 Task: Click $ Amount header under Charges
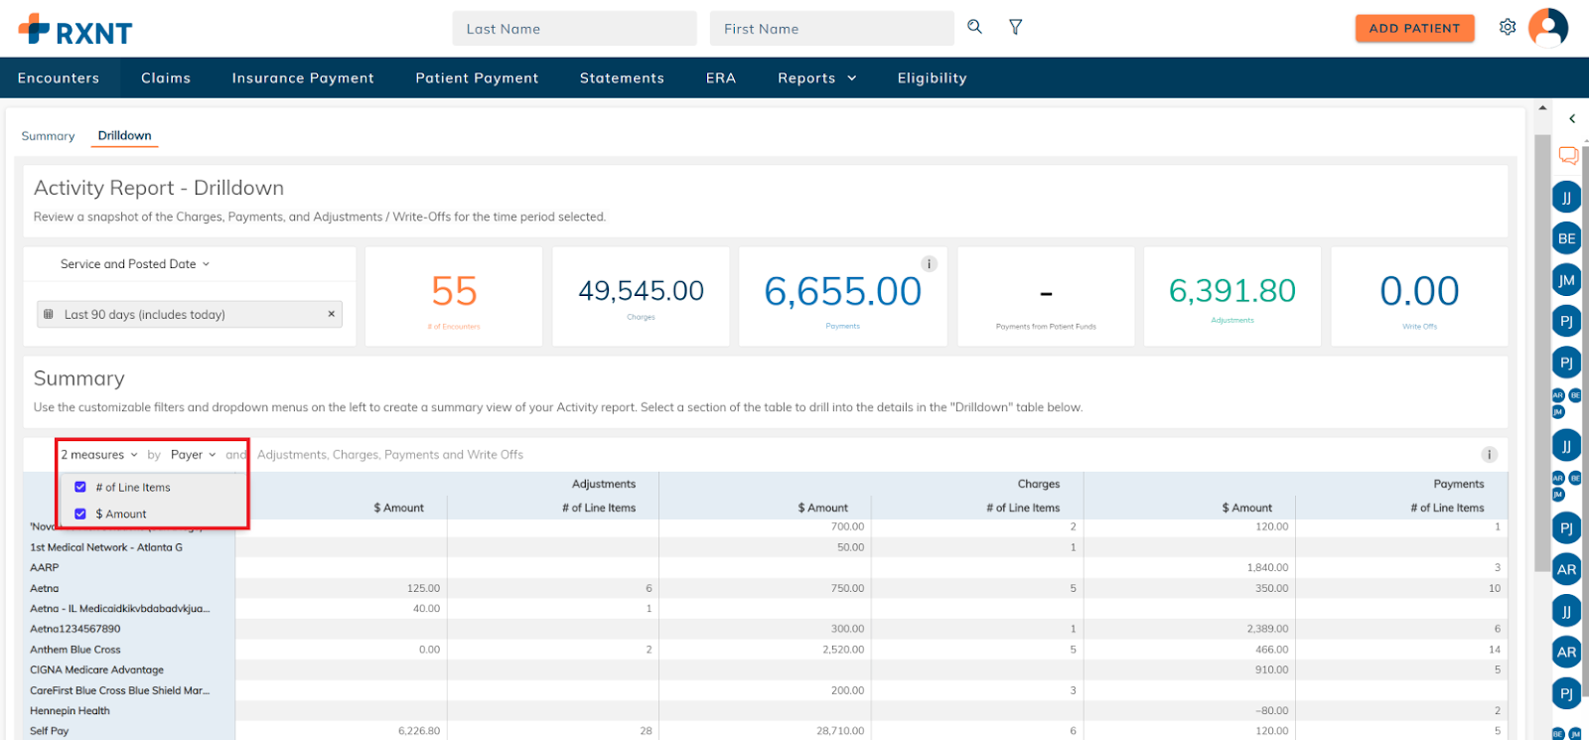(823, 508)
